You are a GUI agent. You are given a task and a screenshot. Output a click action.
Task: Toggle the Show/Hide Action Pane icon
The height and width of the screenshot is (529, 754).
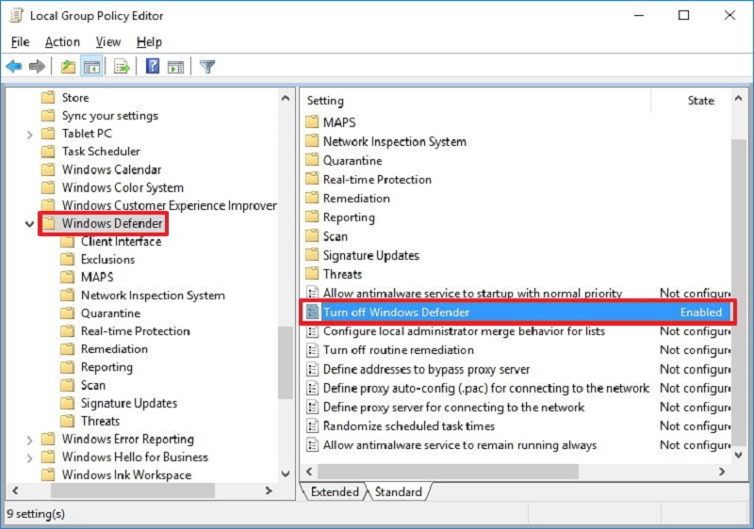175,66
